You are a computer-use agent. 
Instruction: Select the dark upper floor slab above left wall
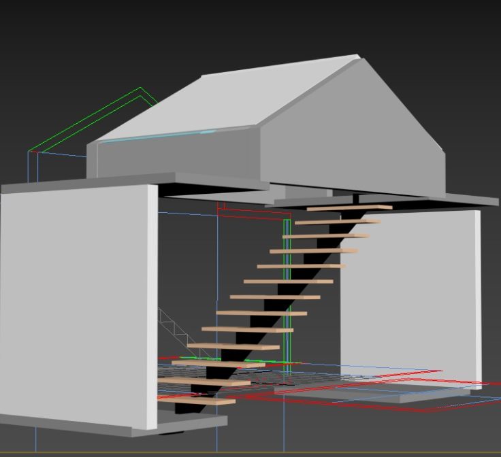[x=136, y=182]
